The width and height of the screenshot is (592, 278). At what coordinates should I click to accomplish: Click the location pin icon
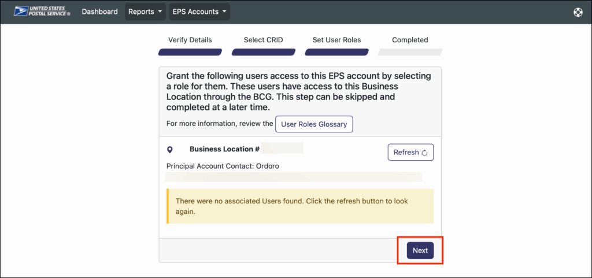coord(169,150)
